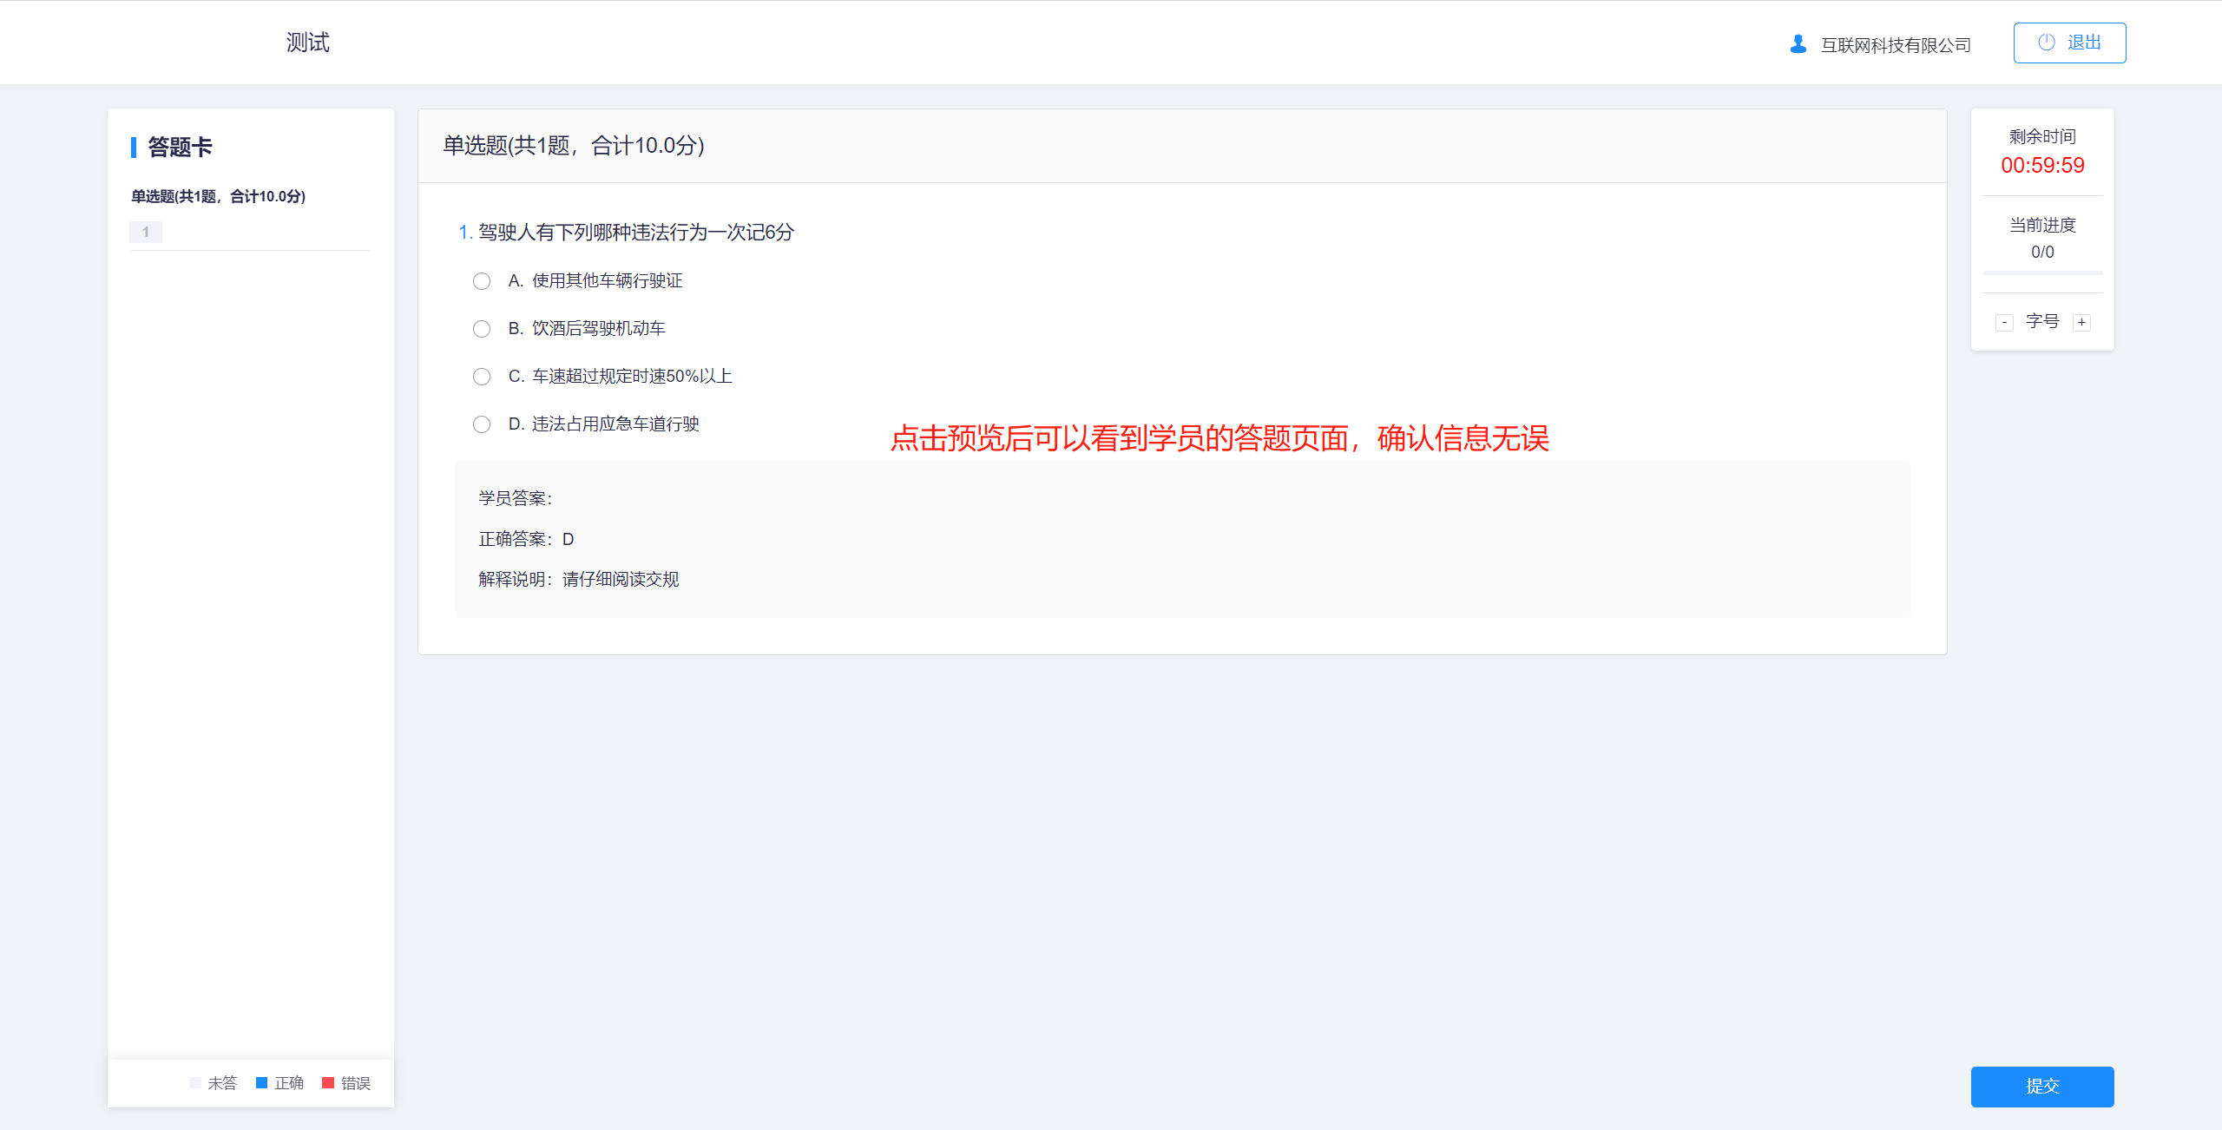Submit the exam with 提交 button

coord(2041,1086)
